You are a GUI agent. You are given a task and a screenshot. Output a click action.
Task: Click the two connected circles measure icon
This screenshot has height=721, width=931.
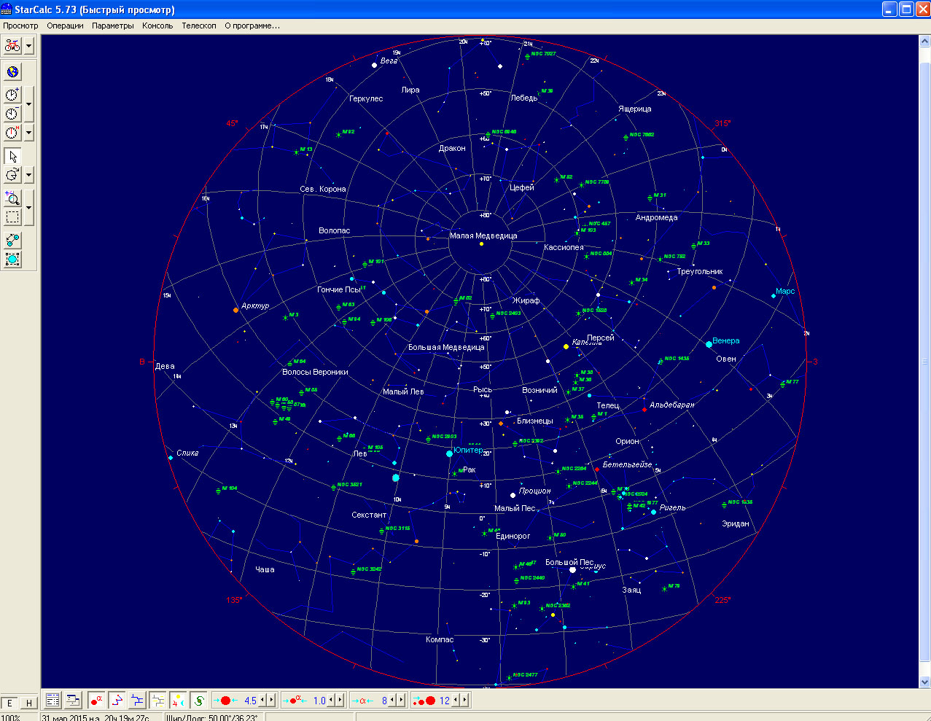point(12,240)
